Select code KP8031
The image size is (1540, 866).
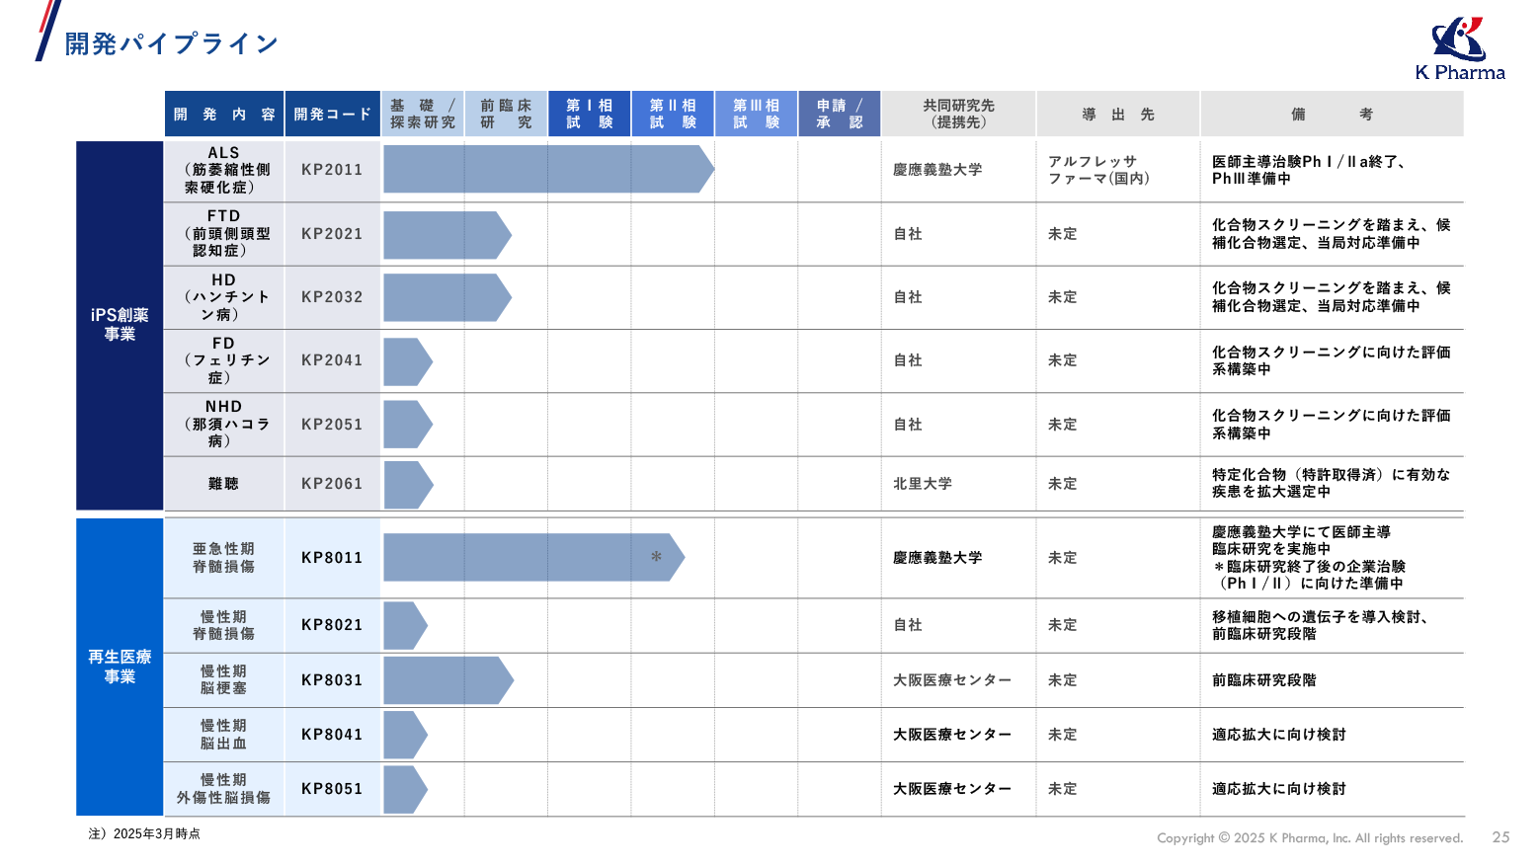332,680
